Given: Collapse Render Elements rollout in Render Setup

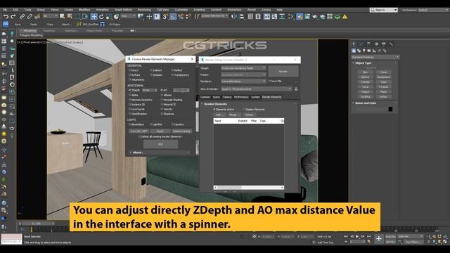Looking at the screenshot, I should click(215, 104).
